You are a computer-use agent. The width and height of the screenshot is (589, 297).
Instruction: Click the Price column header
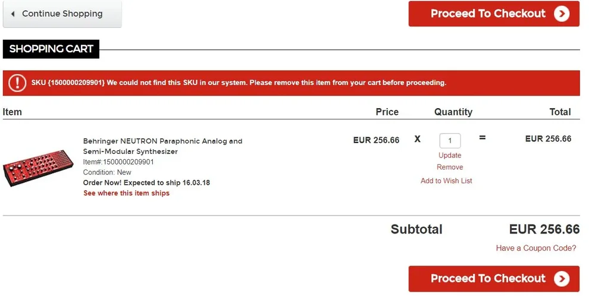tap(387, 112)
